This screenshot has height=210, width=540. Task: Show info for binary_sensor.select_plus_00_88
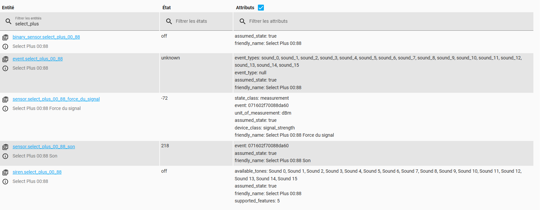click(x=5, y=47)
